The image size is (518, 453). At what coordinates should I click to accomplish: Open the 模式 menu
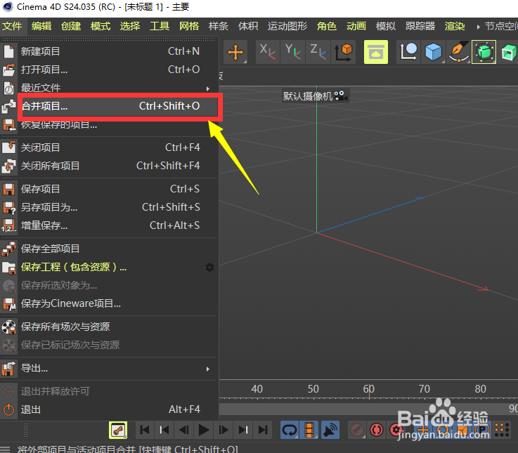tap(101, 26)
